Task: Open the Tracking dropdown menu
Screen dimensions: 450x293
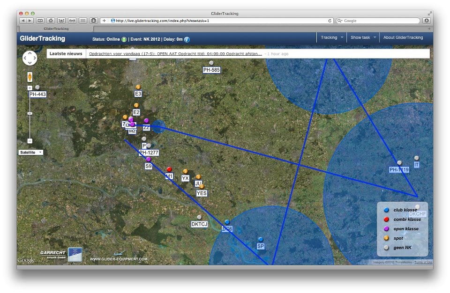Action: coord(332,37)
